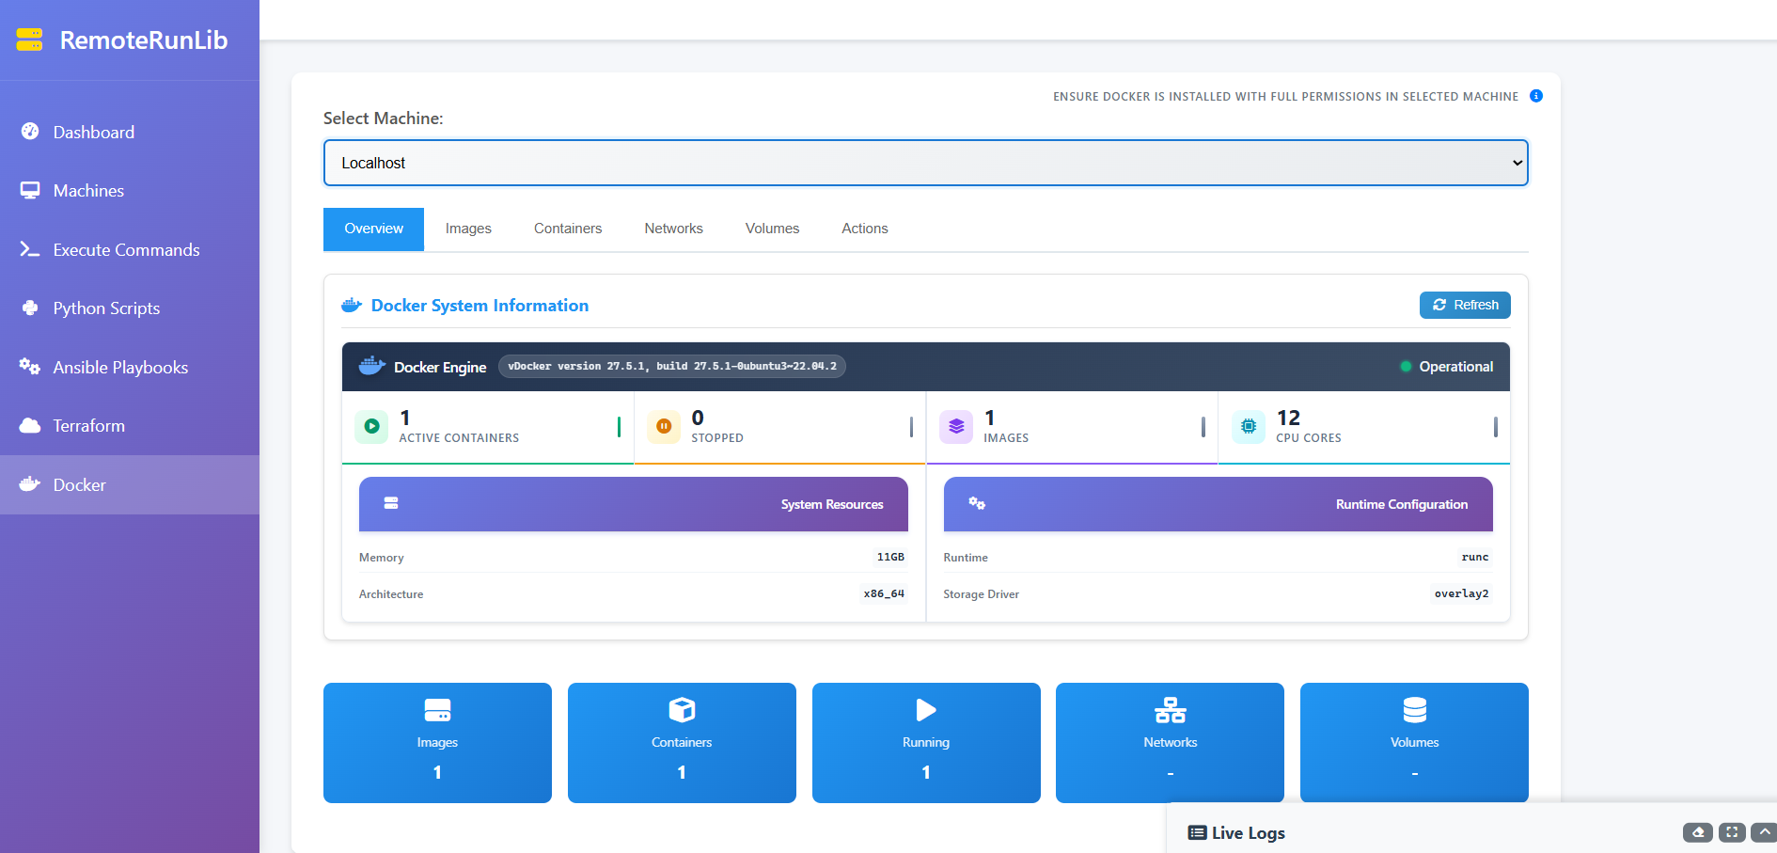Expand the Live Logs panel chevron

(x=1764, y=832)
